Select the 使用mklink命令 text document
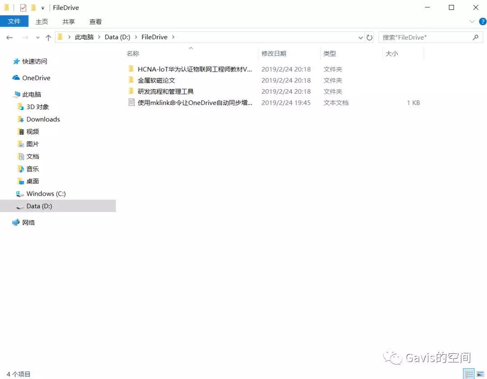 195,103
